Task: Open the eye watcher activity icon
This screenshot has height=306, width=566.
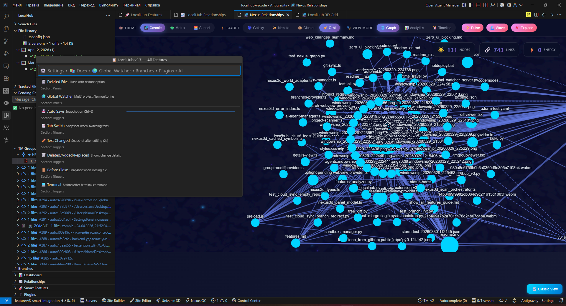Action: pyautogui.click(x=6, y=103)
